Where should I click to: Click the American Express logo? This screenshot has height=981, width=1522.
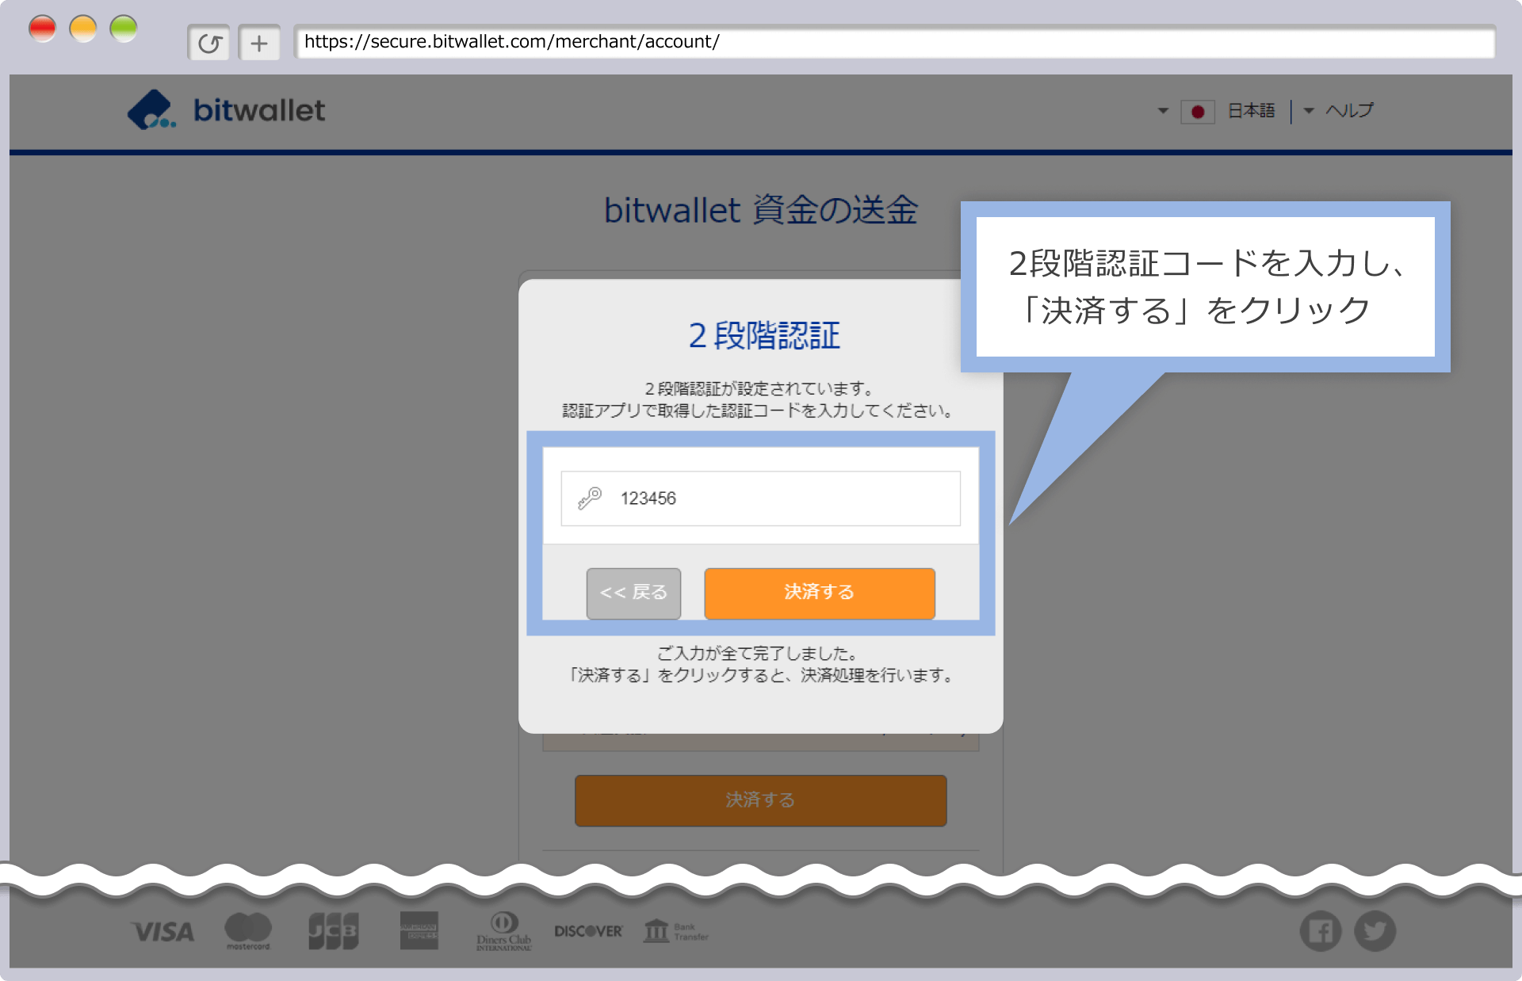[419, 931]
